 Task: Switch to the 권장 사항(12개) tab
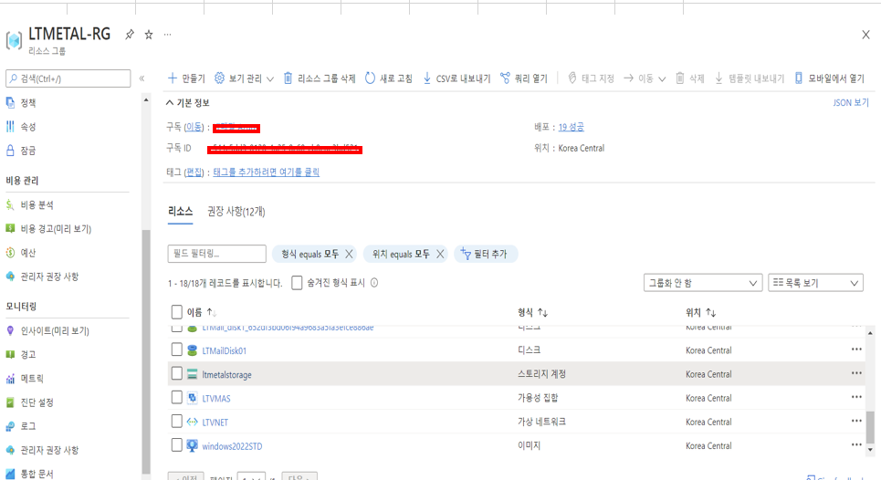236,212
